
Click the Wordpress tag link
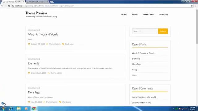click(x=67, y=102)
